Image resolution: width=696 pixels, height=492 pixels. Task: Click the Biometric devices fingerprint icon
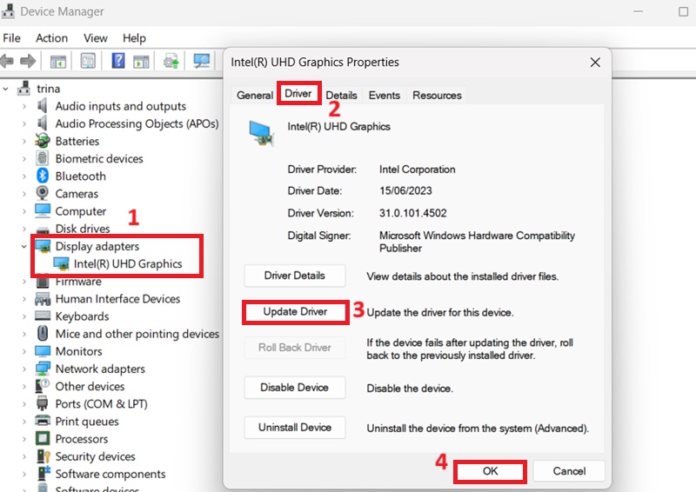click(x=42, y=158)
